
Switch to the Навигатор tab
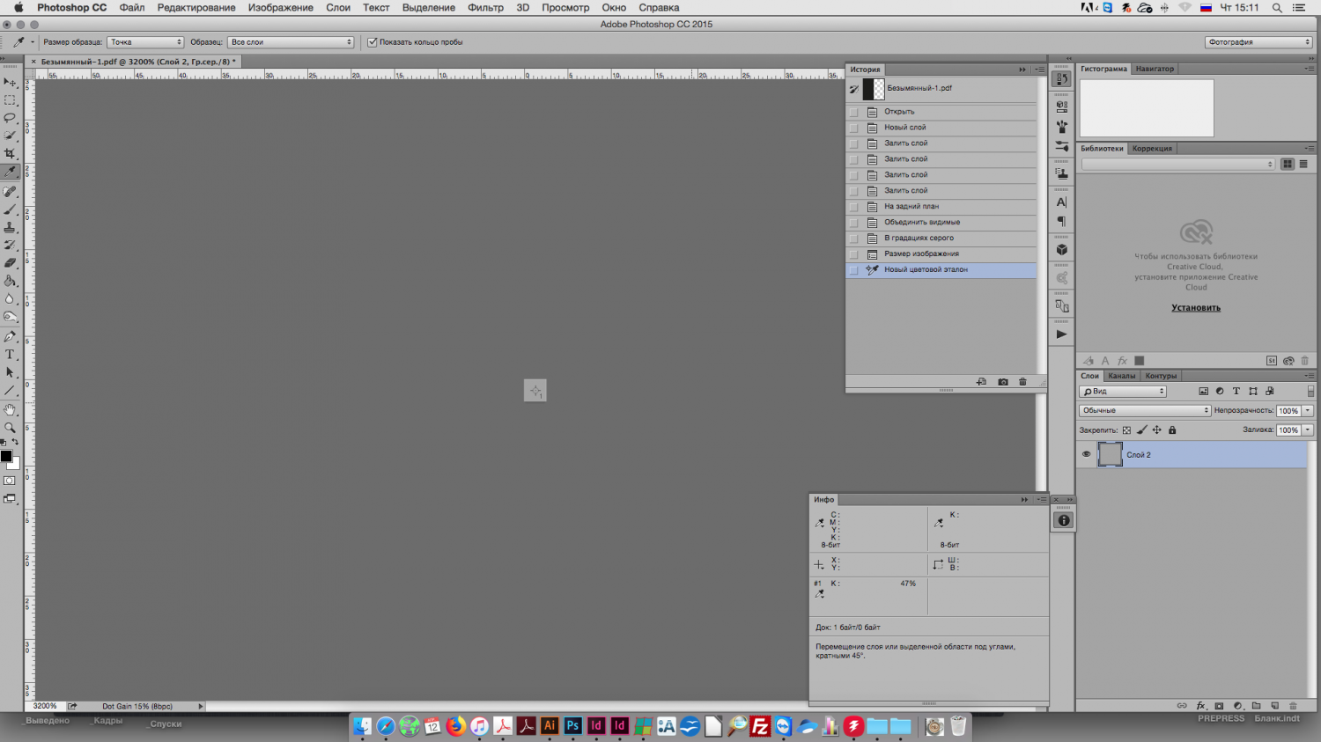[1155, 69]
